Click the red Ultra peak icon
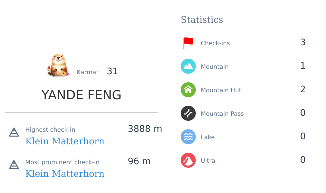 coord(188,160)
